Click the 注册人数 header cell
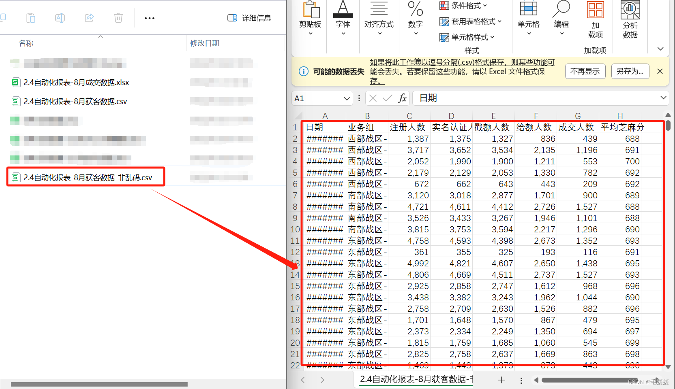Viewport: 675px width, 389px height. tap(409, 127)
